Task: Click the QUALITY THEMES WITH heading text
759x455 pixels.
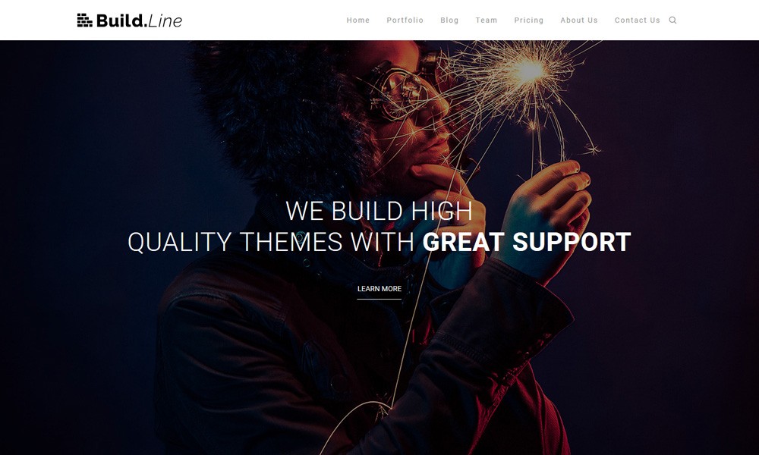Action: click(271, 242)
